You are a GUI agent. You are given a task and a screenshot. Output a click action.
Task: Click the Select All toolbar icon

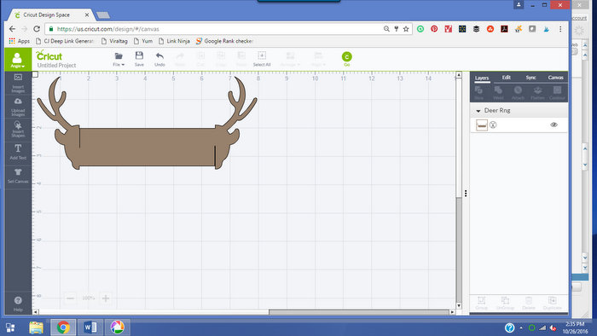click(x=262, y=59)
